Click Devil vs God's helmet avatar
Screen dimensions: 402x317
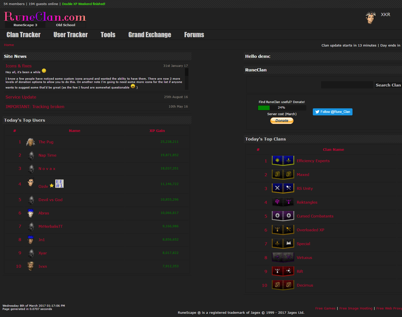(31, 200)
